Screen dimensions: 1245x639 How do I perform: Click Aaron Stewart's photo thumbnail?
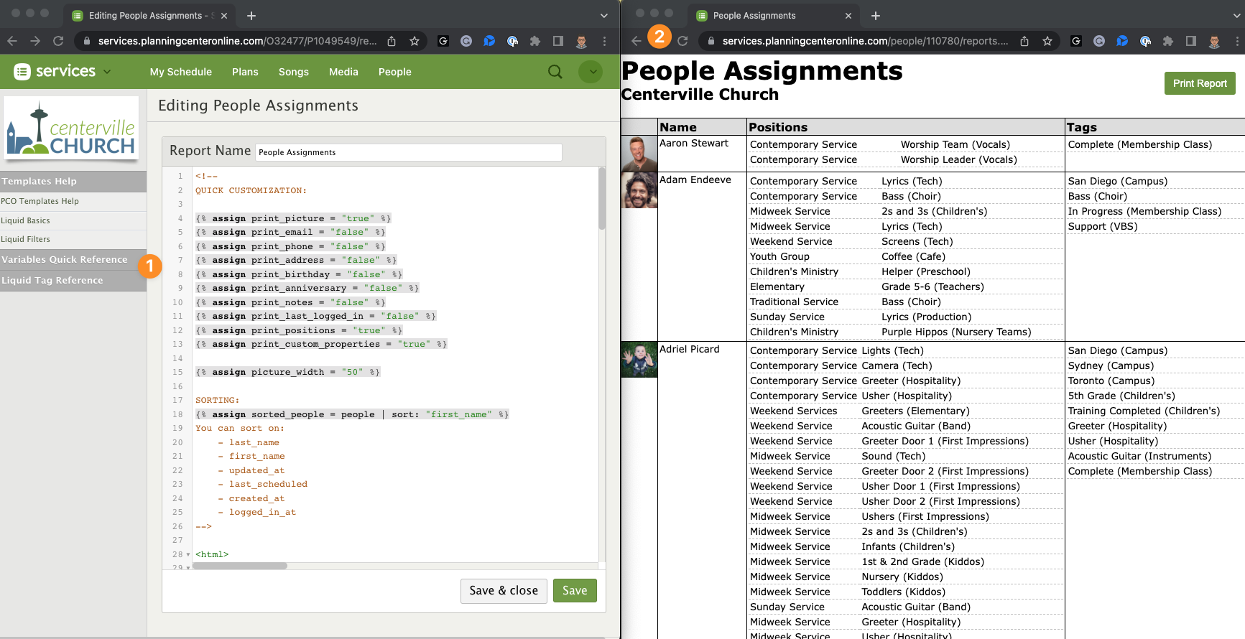[639, 154]
